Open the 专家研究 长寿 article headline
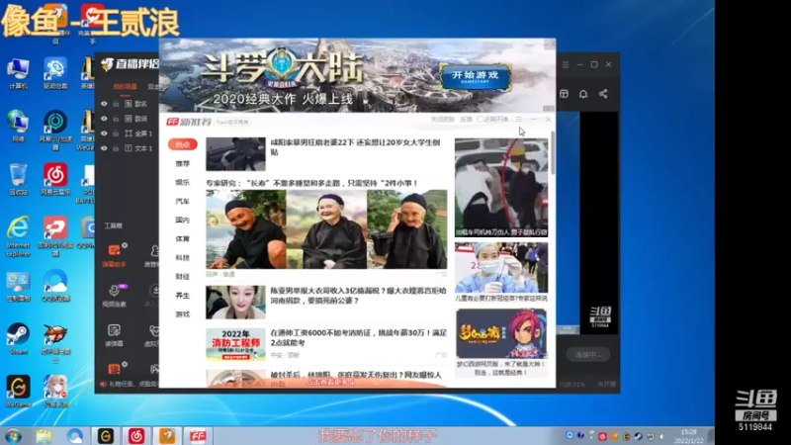 point(311,183)
